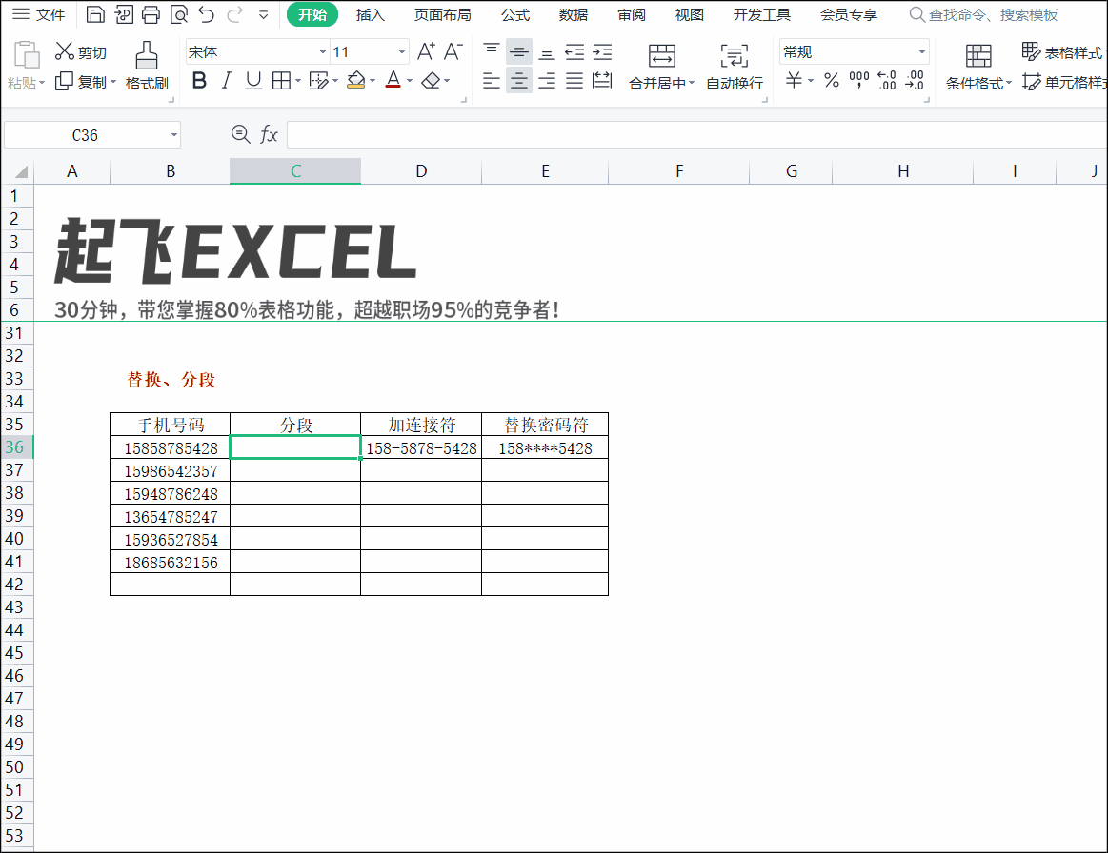
Task: Apply cell borders icon
Action: click(281, 81)
